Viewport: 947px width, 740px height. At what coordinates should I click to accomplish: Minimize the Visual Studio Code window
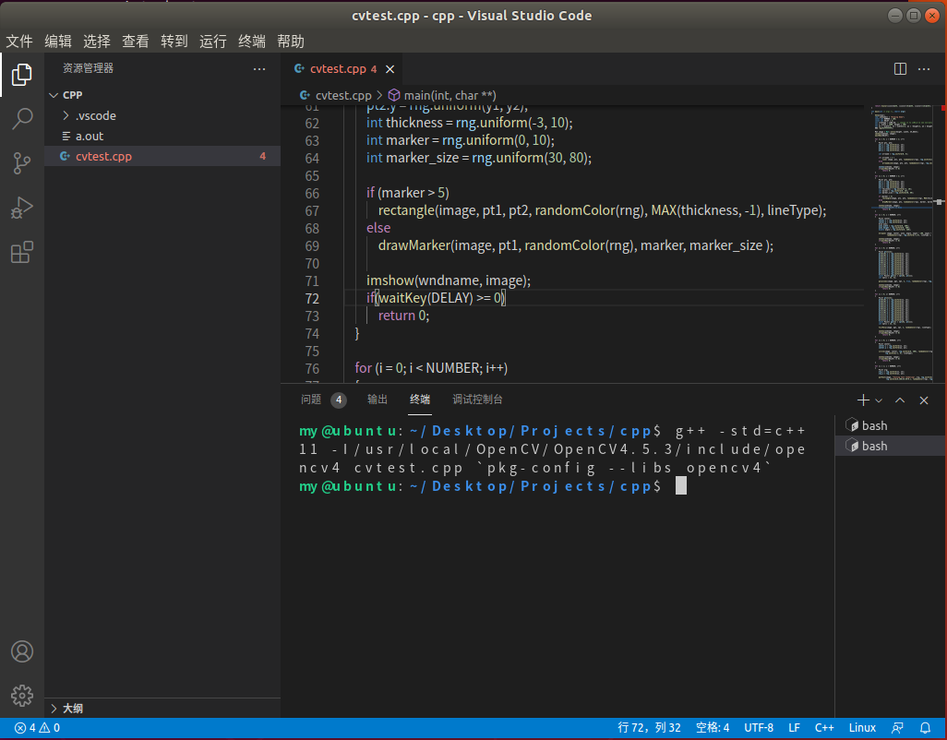click(x=895, y=16)
